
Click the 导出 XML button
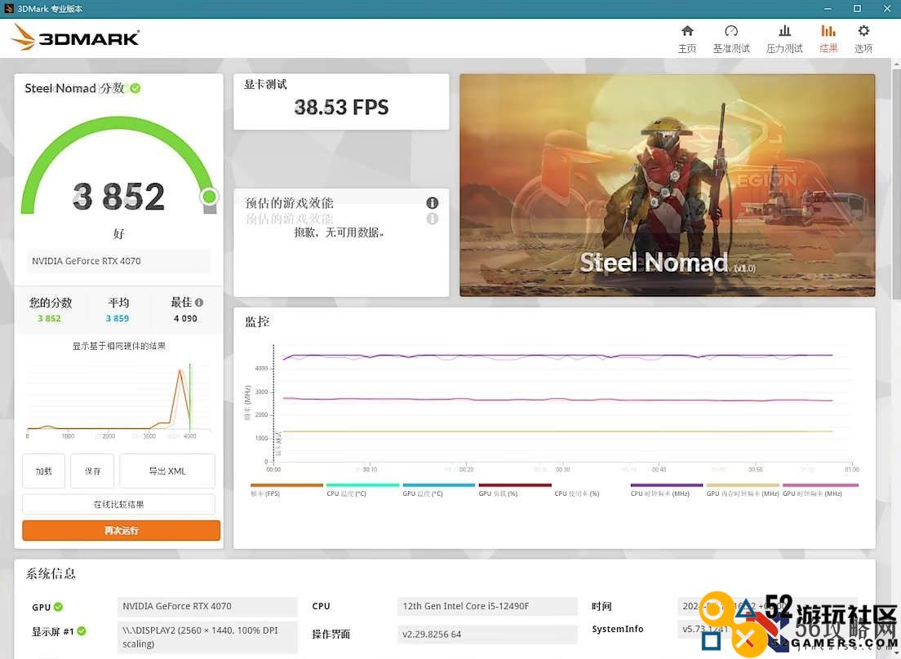[x=167, y=471]
